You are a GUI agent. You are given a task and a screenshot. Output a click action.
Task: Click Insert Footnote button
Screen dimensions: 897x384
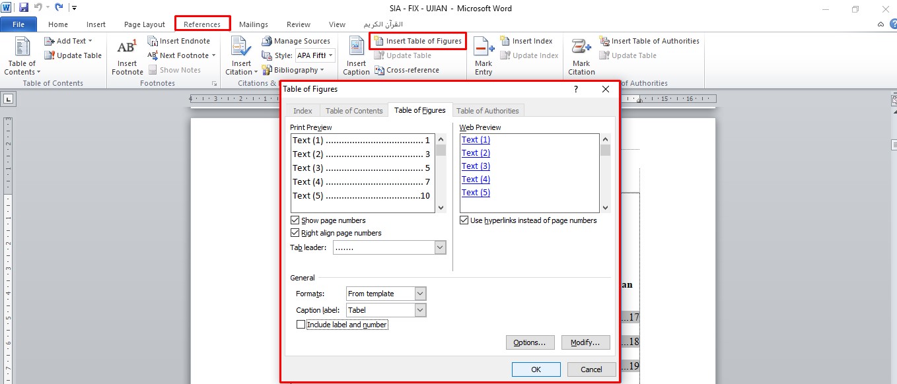click(127, 56)
